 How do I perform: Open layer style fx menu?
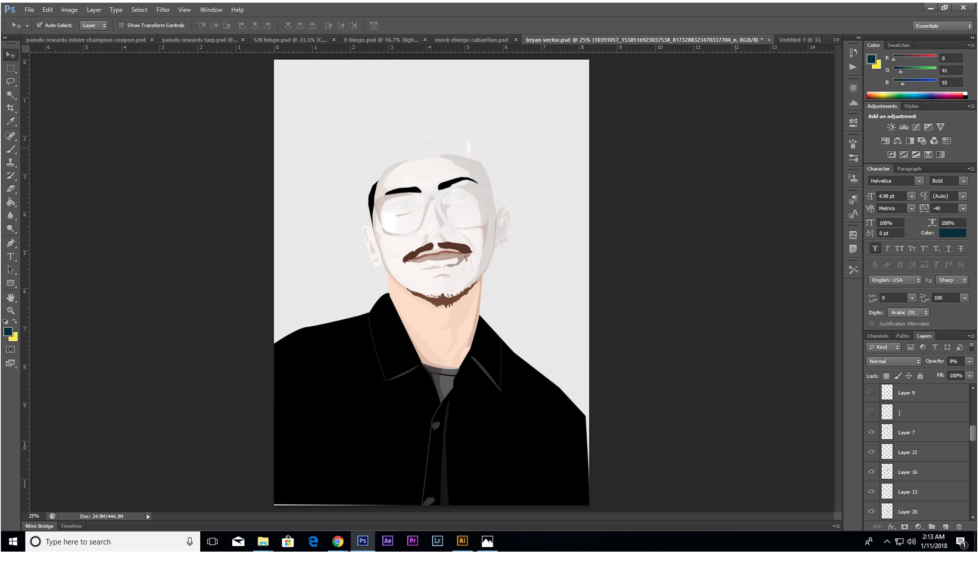tap(891, 527)
